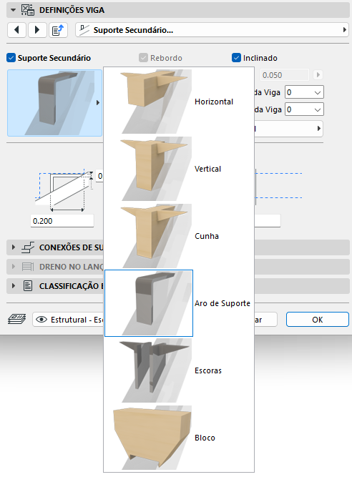Click the partially hidden Cancelar button
Viewport: 352px width, 477px height.
coord(265,320)
